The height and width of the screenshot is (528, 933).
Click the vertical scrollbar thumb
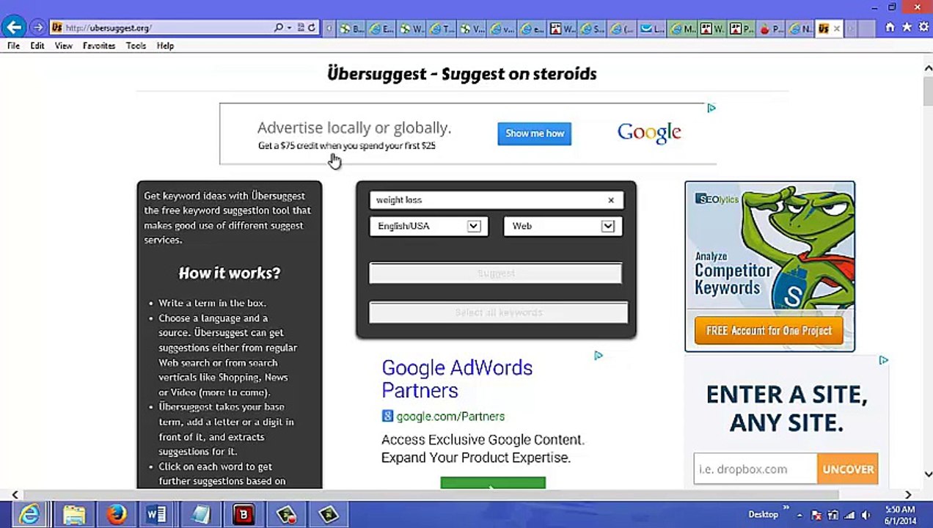[927, 92]
